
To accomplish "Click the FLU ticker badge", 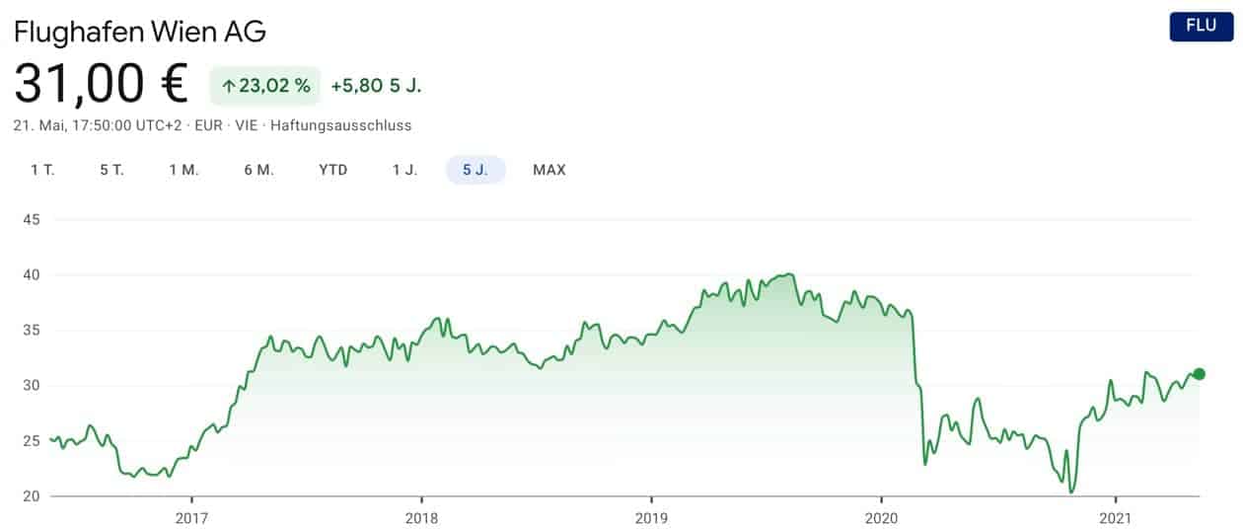I will pos(1201,26).
